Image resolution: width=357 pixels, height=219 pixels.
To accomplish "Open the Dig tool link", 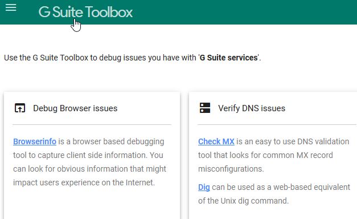I will point(204,187).
